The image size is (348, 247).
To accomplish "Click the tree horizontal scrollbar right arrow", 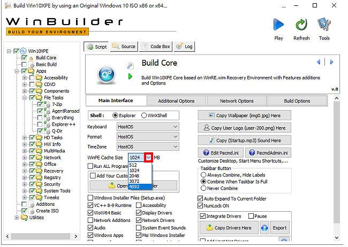I will point(76,236).
